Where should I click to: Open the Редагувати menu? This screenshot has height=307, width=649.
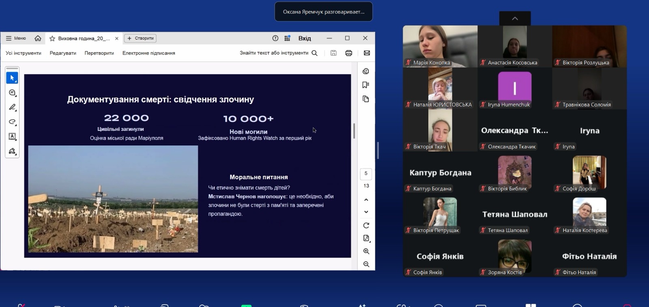[63, 53]
